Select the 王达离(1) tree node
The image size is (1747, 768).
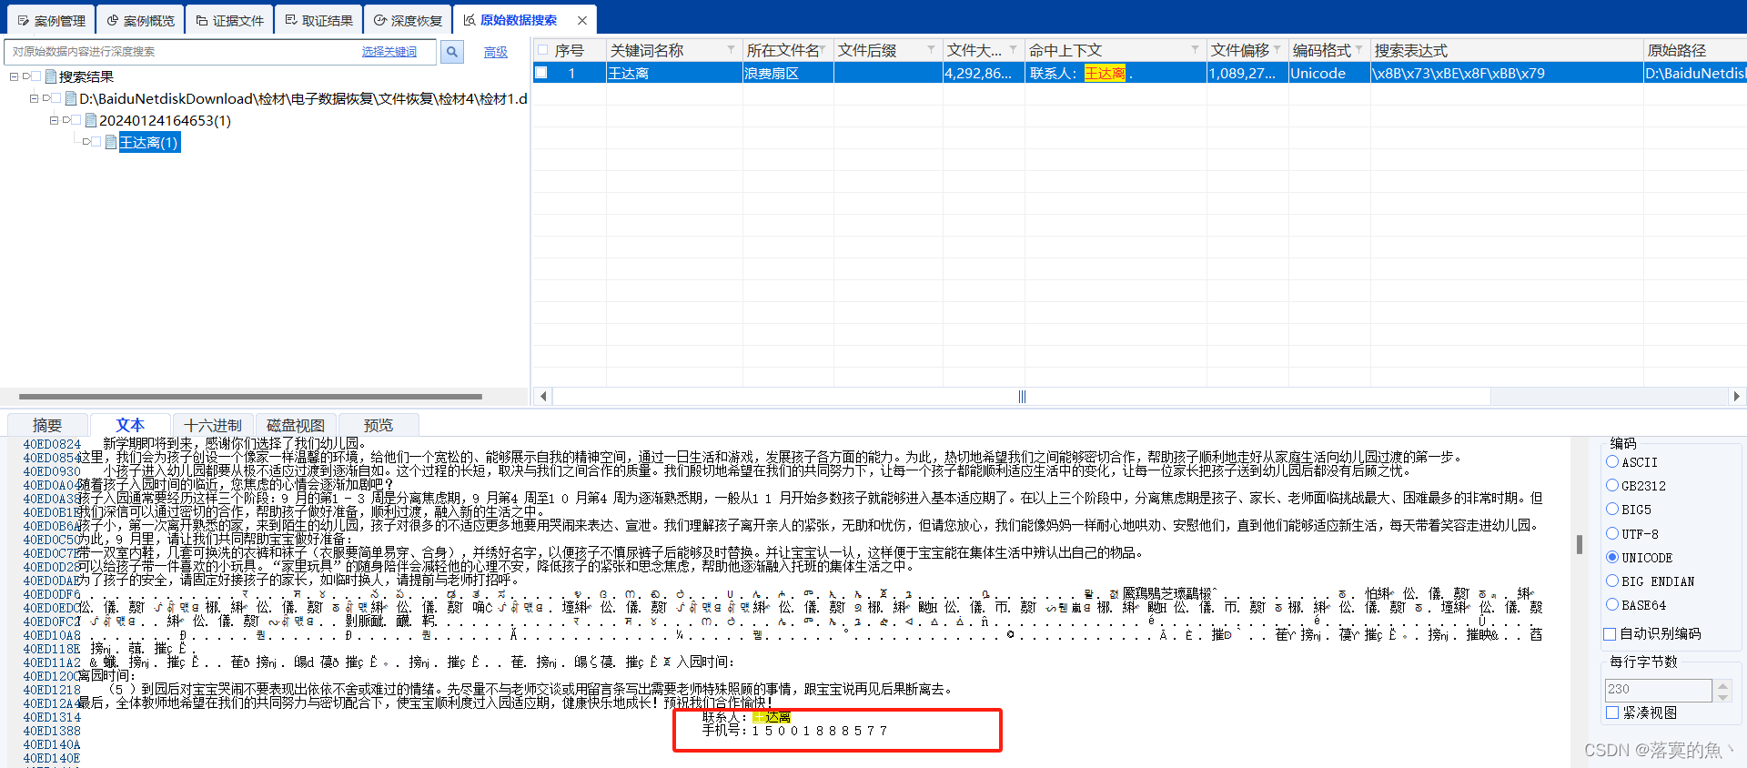(149, 142)
